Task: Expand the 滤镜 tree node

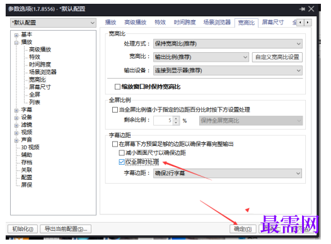Action: pyautogui.click(x=16, y=126)
